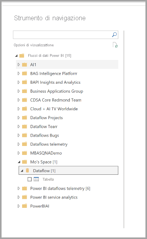Viewport: 147px width, 239px height.
Task: Click Dataflow Projects folder icon
Action: click(x=24, y=118)
